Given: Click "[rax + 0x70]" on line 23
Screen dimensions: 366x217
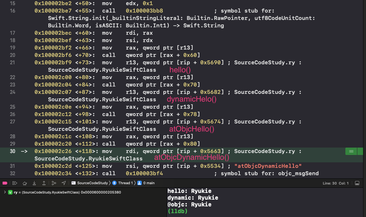Looking at the screenshot, I should [x=180, y=85].
